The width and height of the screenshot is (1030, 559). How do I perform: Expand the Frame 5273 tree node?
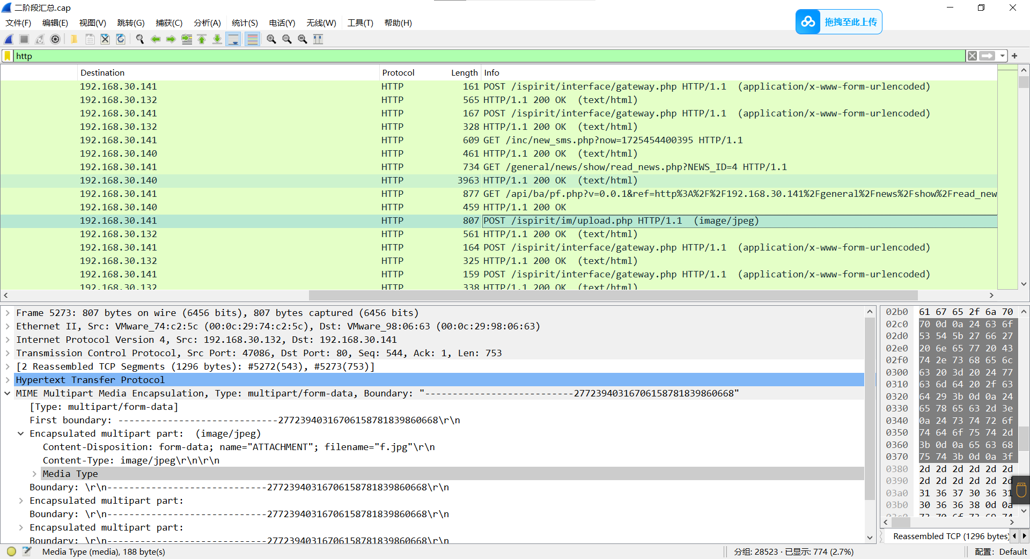[x=8, y=313]
